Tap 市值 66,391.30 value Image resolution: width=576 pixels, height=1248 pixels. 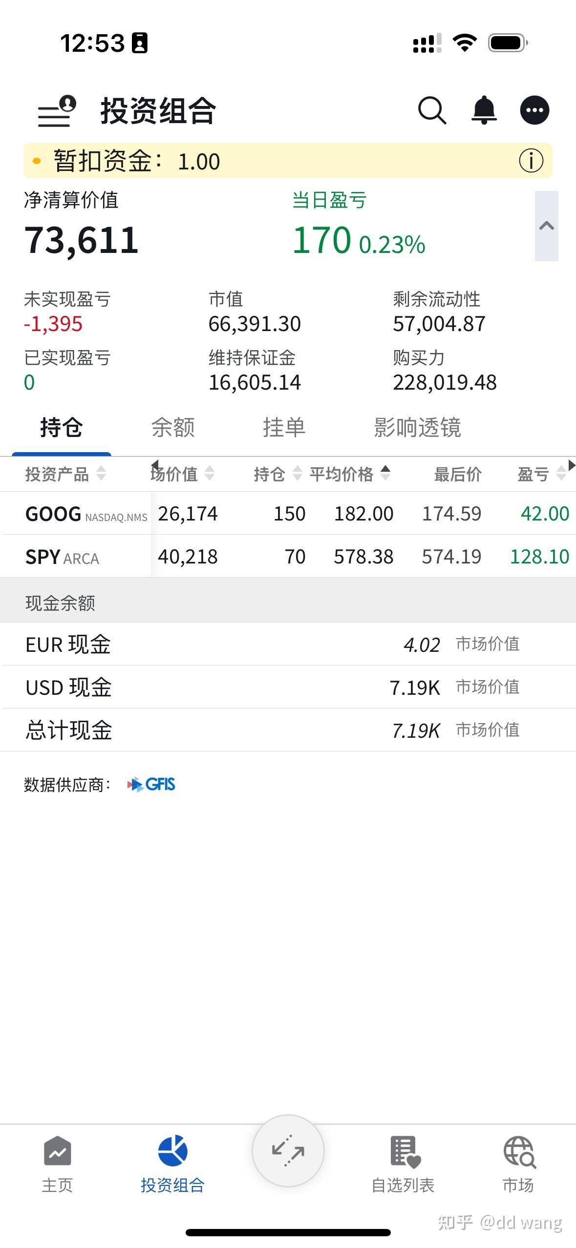tap(255, 324)
